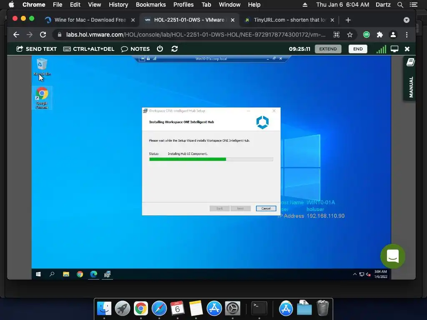Click the Spotlight search icon in the menu bar
This screenshot has width=427, height=320.
pyautogui.click(x=400, y=5)
